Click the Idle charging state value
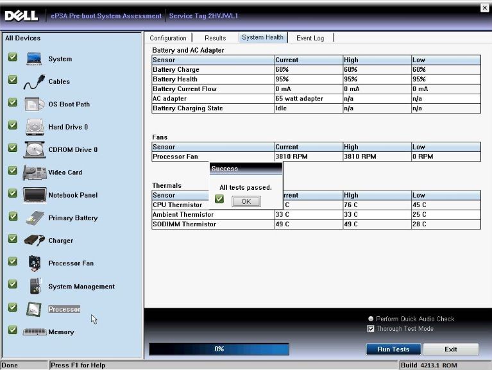492x370 pixels. pyautogui.click(x=281, y=108)
